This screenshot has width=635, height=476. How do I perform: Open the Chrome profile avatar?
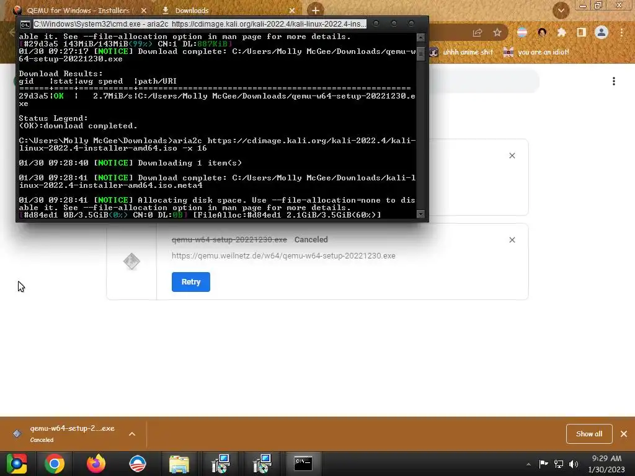point(602,32)
